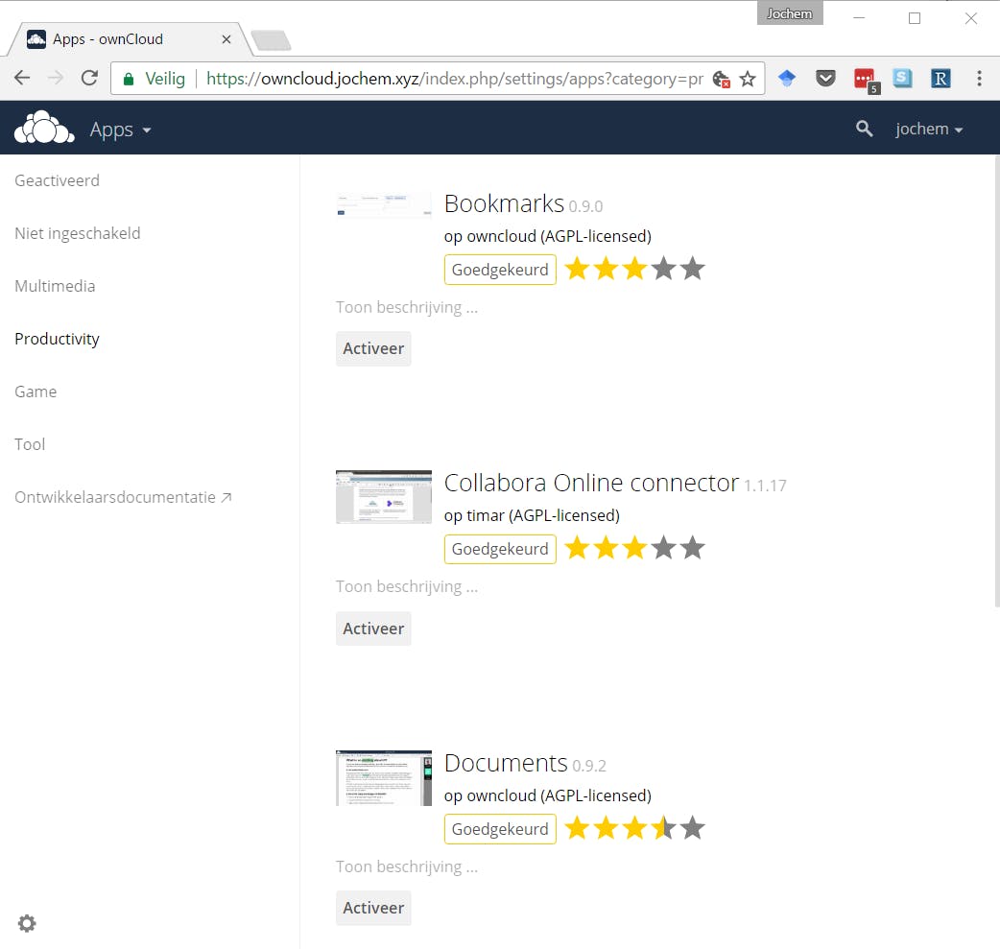Viewport: 1000px width, 949px height.
Task: Open the Bookmarks screenshot thumbnail
Action: point(383,206)
